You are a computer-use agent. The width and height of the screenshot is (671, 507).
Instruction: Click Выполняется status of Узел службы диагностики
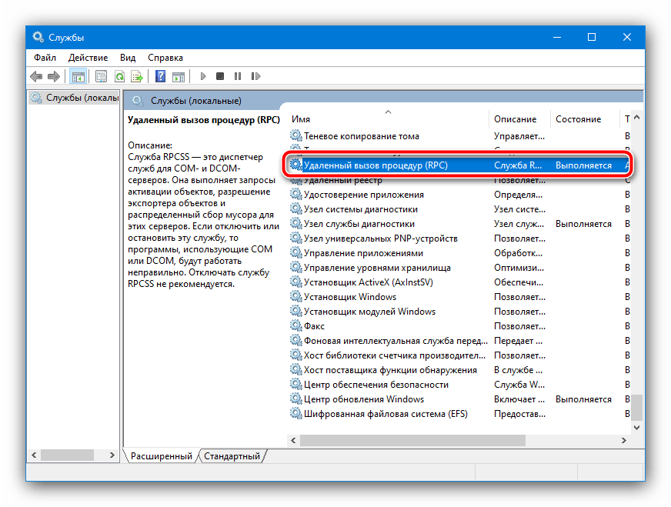583,224
